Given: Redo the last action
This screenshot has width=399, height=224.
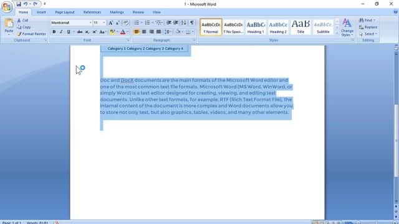Looking at the screenshot, I should [36, 4].
